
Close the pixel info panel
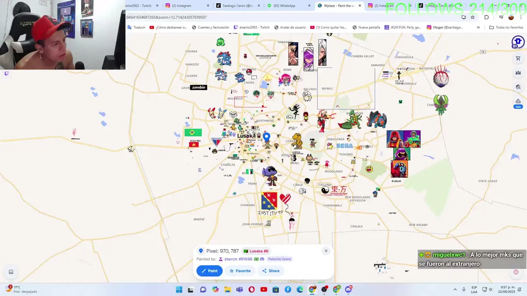coord(326,251)
